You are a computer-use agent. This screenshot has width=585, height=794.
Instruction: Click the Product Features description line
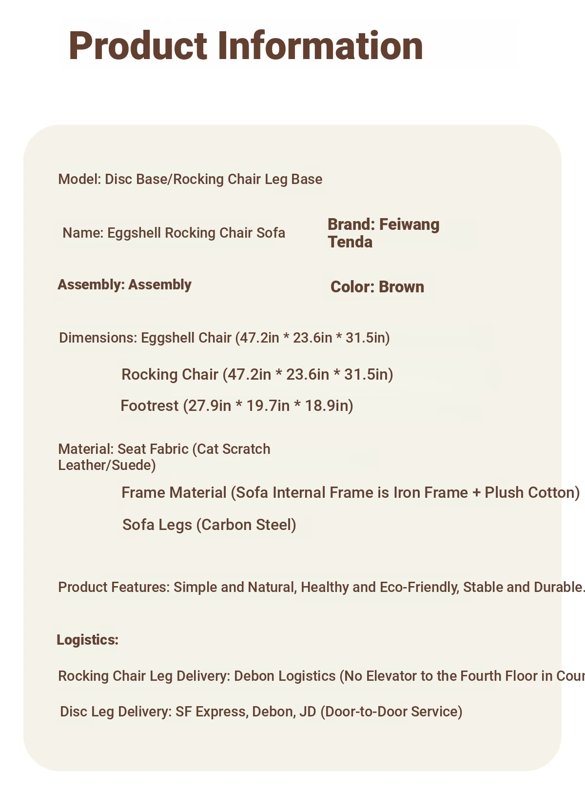pos(321,587)
